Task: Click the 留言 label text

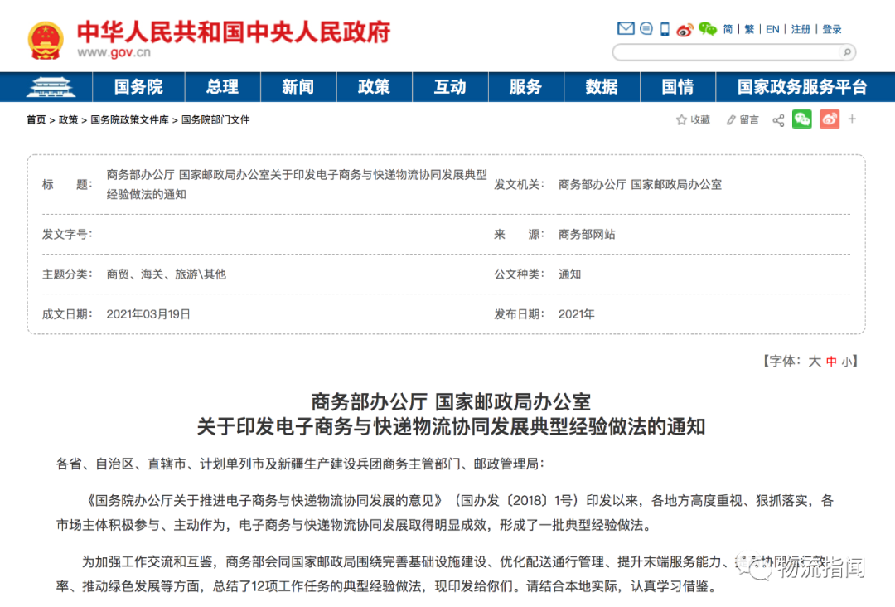Action: [x=749, y=120]
